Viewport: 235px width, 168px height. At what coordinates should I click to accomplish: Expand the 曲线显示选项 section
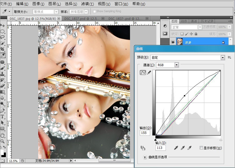coord(145,157)
